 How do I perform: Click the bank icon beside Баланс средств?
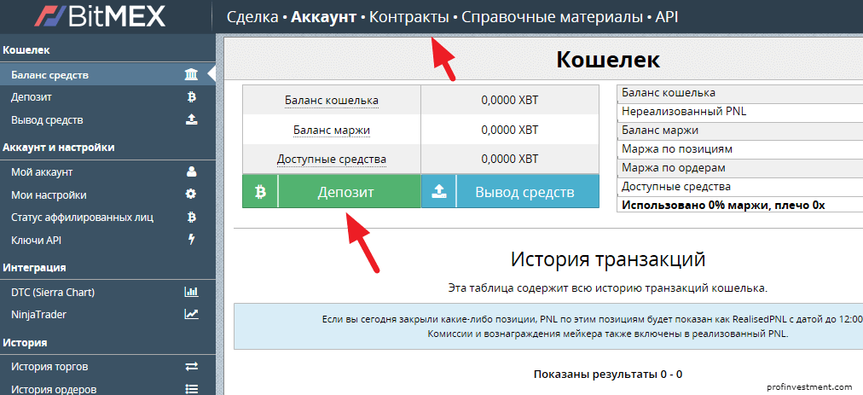[191, 75]
